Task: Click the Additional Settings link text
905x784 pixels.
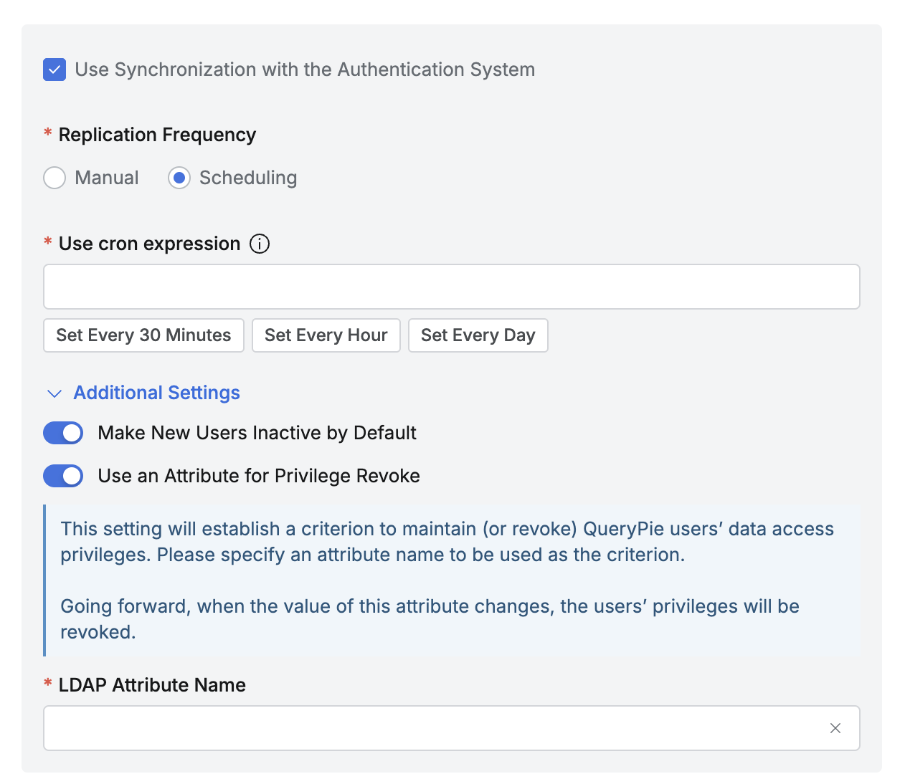Action: (x=156, y=393)
